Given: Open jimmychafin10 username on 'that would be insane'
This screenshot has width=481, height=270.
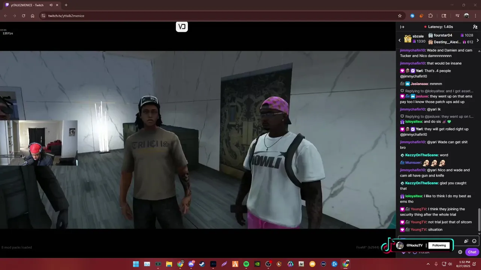Looking at the screenshot, I should click(x=413, y=63).
